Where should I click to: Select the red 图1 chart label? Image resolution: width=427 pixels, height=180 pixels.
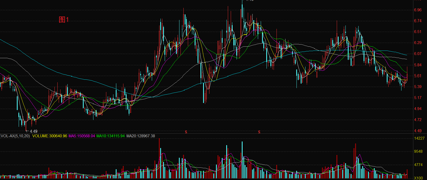[x=64, y=20]
